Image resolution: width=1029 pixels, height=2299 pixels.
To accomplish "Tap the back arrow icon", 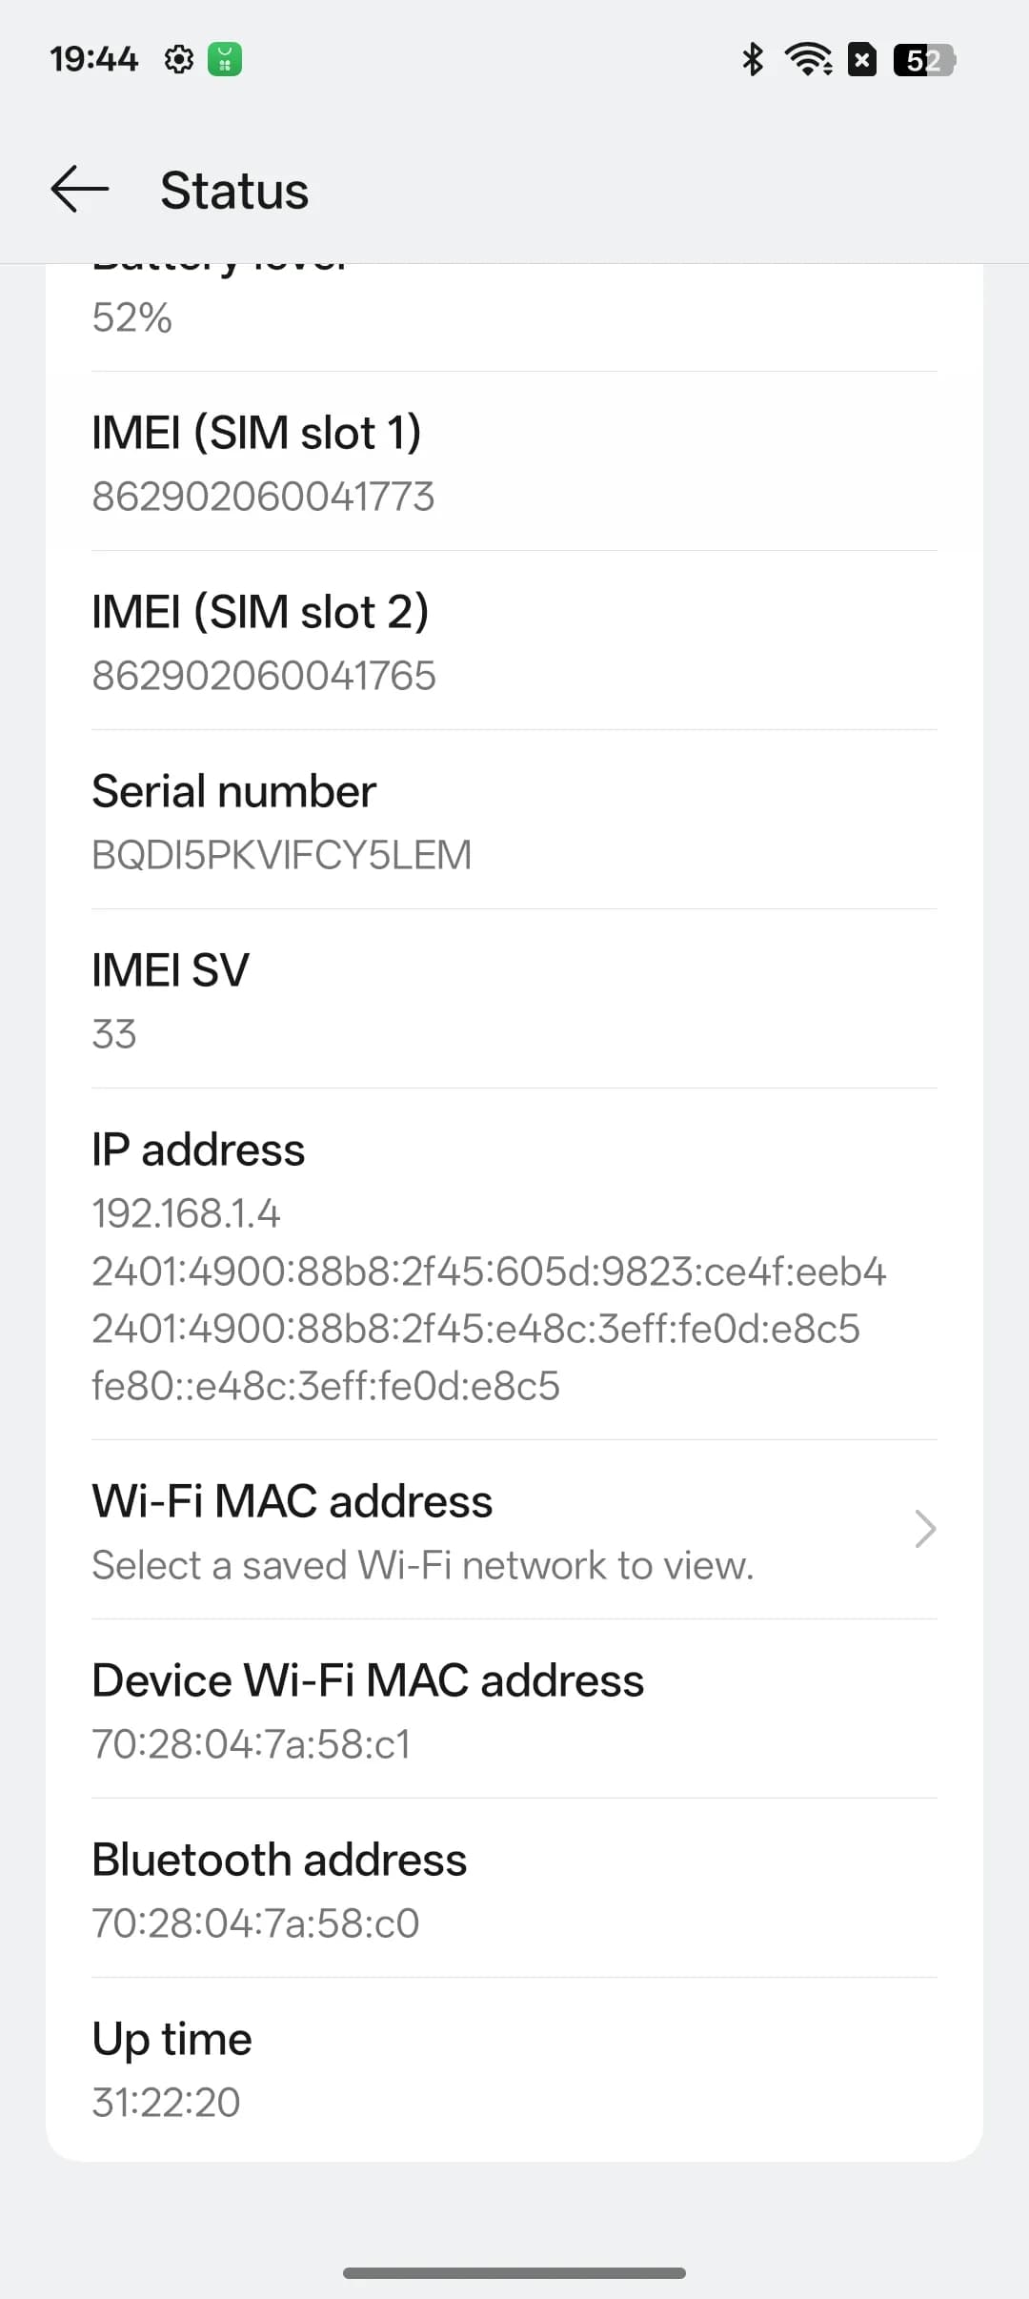I will click(80, 189).
